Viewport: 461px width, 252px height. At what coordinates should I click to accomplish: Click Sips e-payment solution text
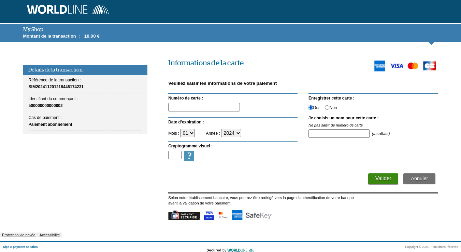[20, 247]
